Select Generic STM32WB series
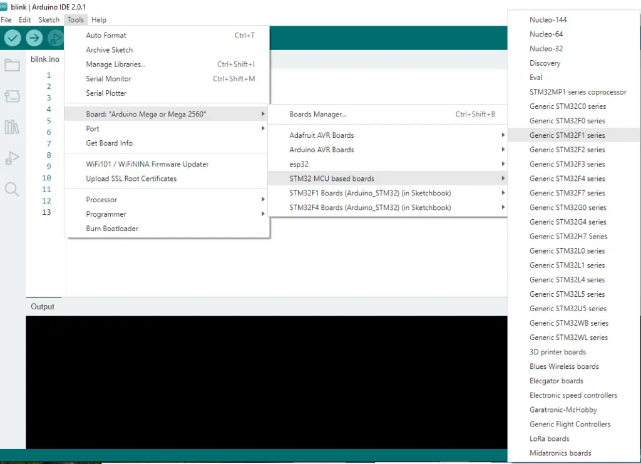Screen dimensions: 641x464 coord(574,323)
